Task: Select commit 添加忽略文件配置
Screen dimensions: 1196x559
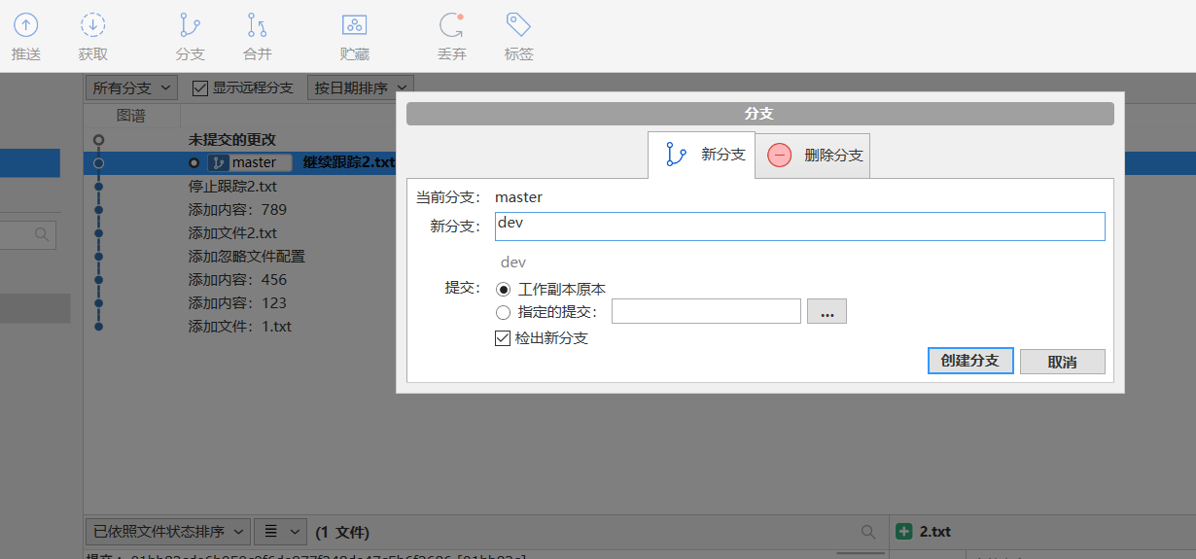Action: [246, 256]
